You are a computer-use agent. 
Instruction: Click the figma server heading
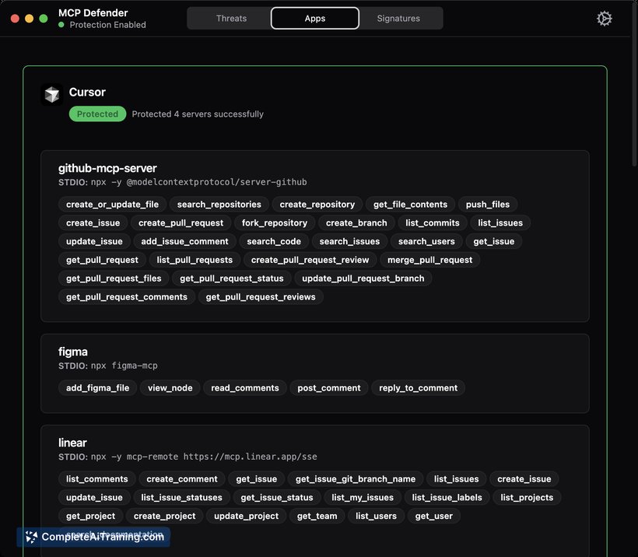pyautogui.click(x=73, y=352)
